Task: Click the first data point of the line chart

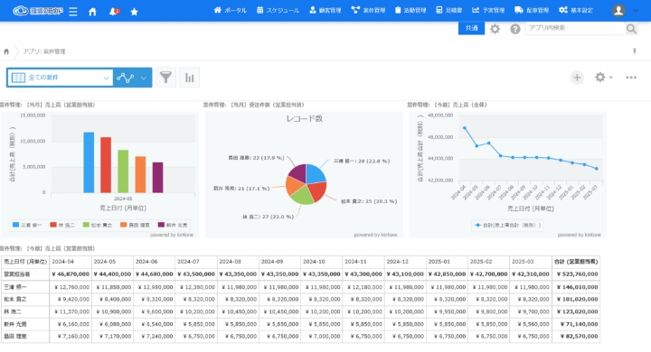Action: pyautogui.click(x=464, y=128)
